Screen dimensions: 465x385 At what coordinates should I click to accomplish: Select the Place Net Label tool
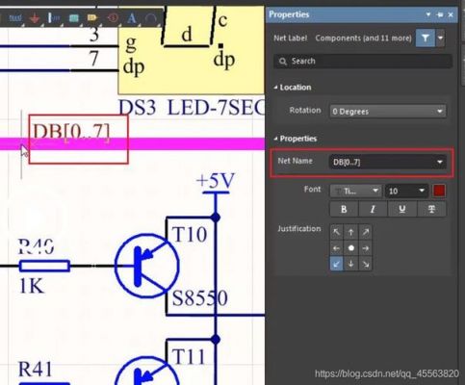pyautogui.click(x=14, y=18)
